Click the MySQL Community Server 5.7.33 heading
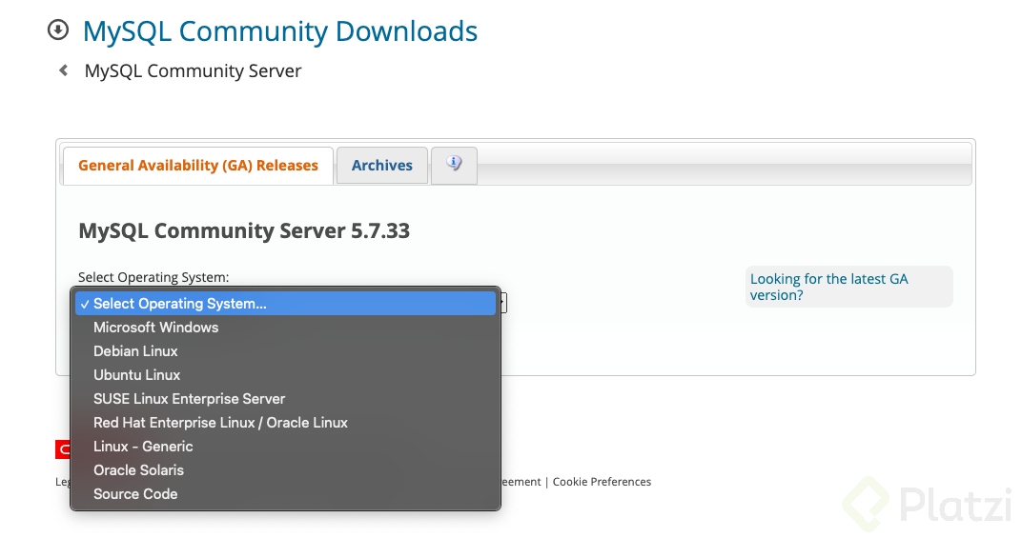 pyautogui.click(x=244, y=230)
